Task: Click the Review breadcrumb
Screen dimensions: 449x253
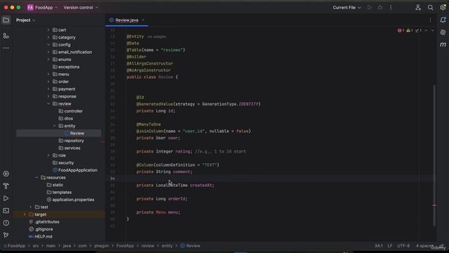Action: [190, 246]
